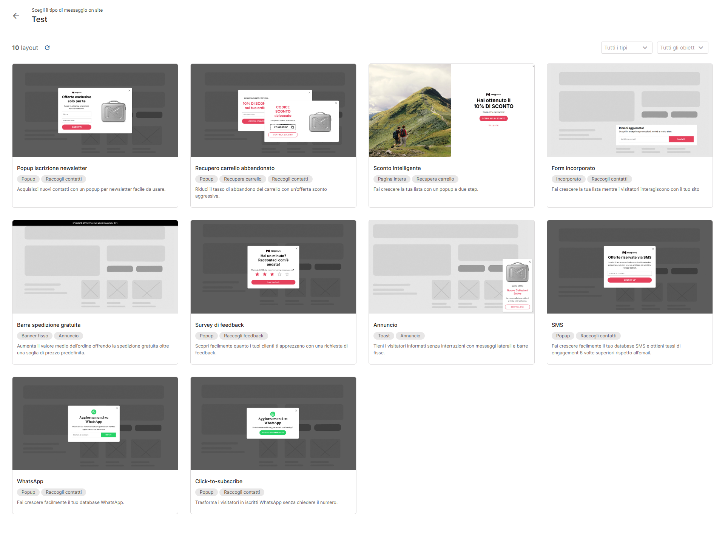Choose the Click-to-subscribe layout preview

click(x=273, y=423)
